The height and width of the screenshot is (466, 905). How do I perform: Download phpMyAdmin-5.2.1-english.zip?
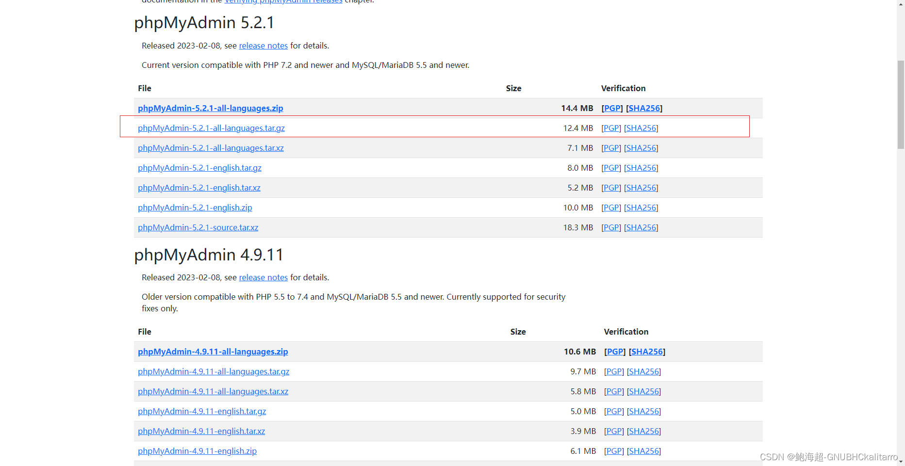coord(195,208)
